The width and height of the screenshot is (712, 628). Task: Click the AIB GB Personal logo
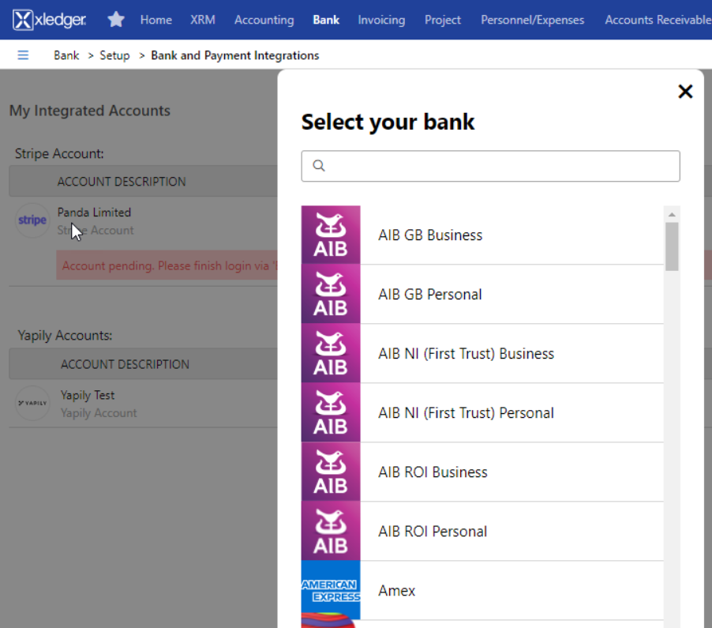[331, 294]
